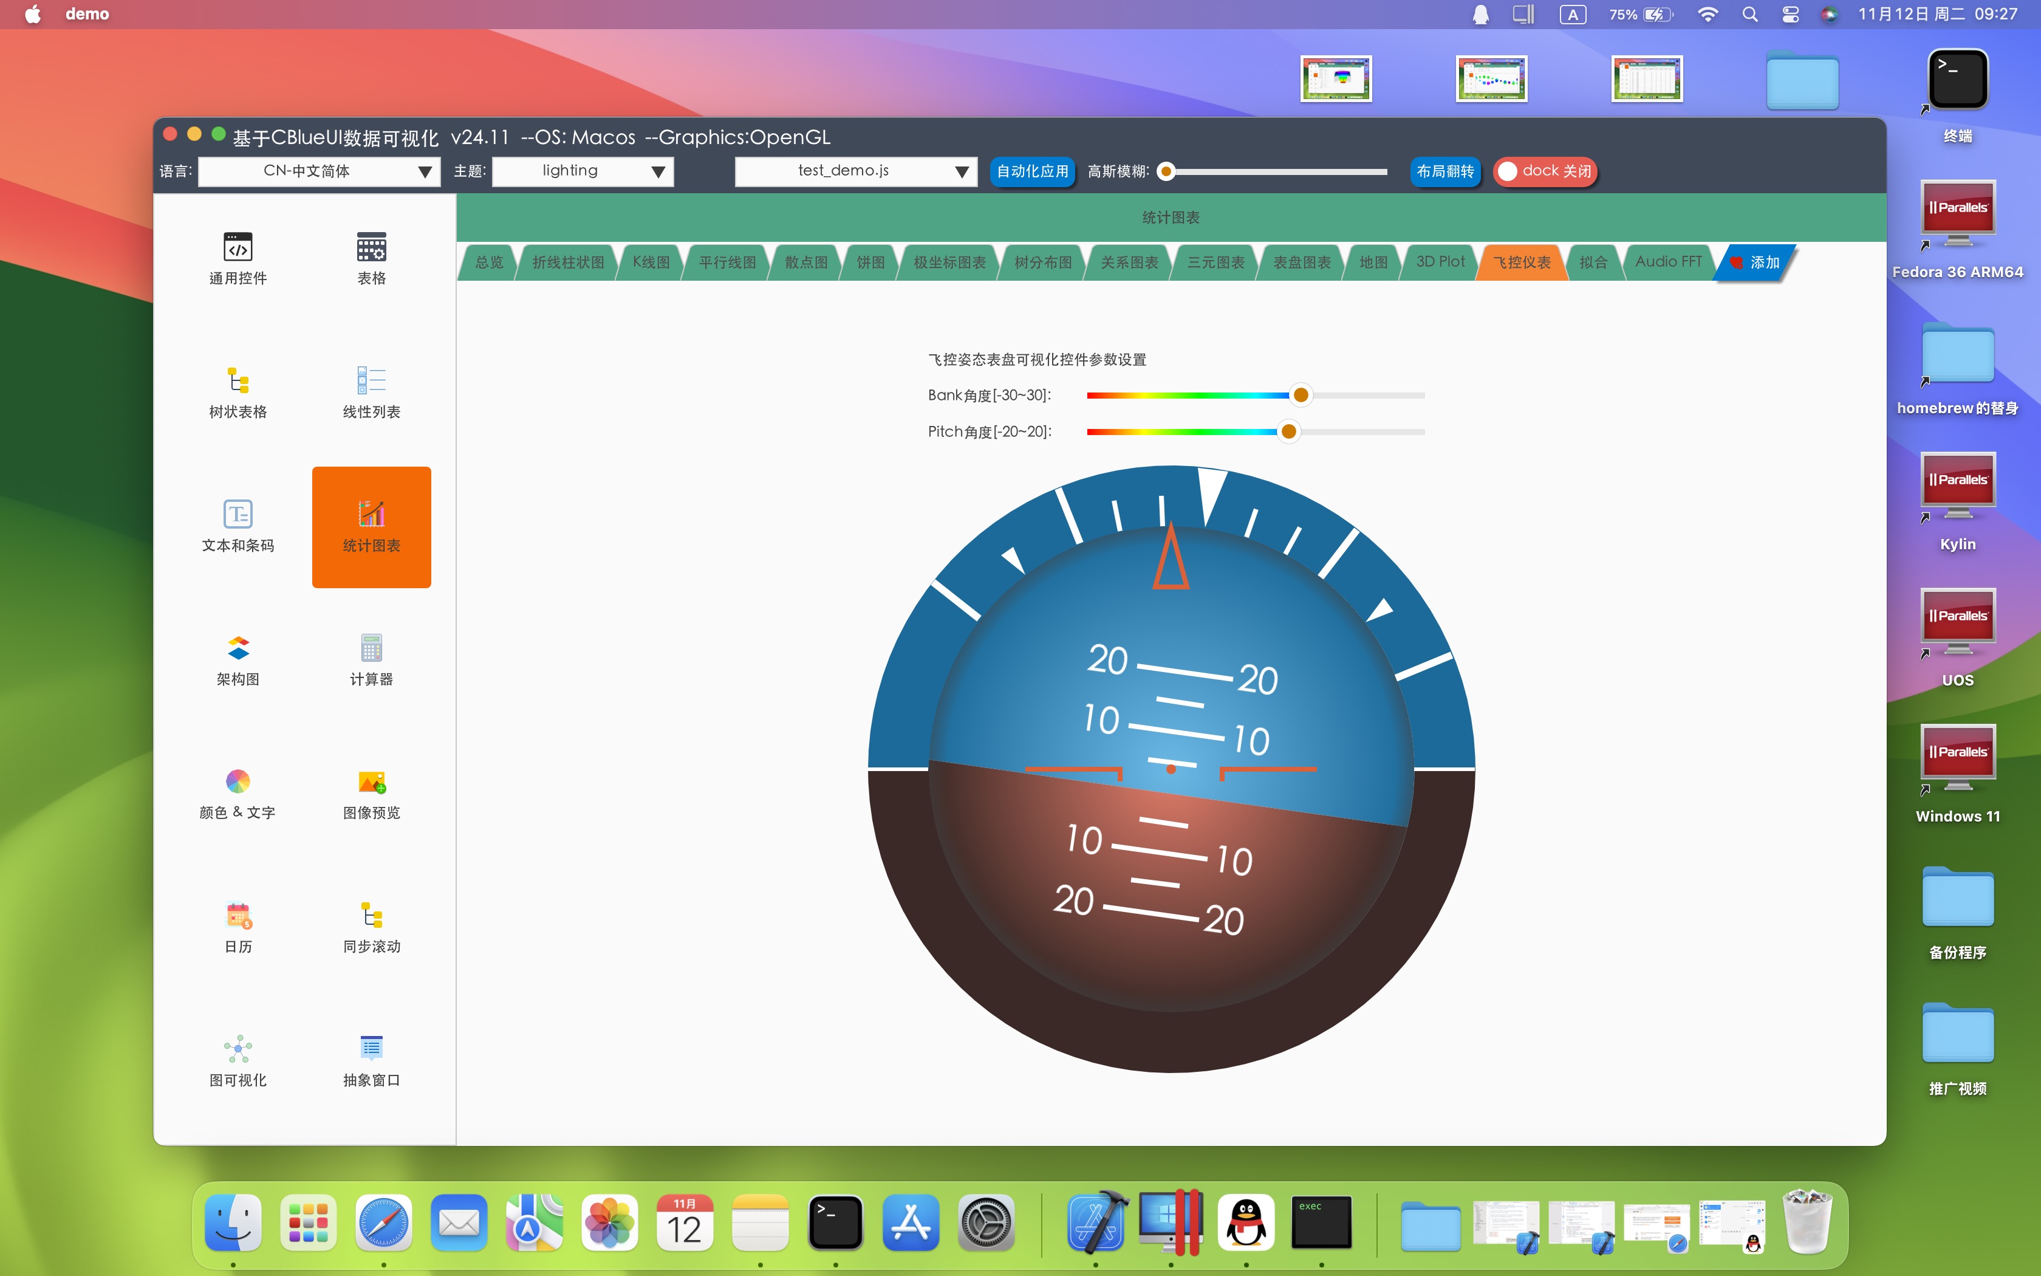The image size is (2041, 1276).
Task: Click the 高斯模糊 slider handle
Action: pos(1166,171)
